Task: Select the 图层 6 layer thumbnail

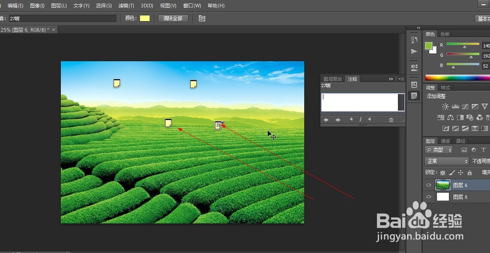Action: click(x=443, y=185)
